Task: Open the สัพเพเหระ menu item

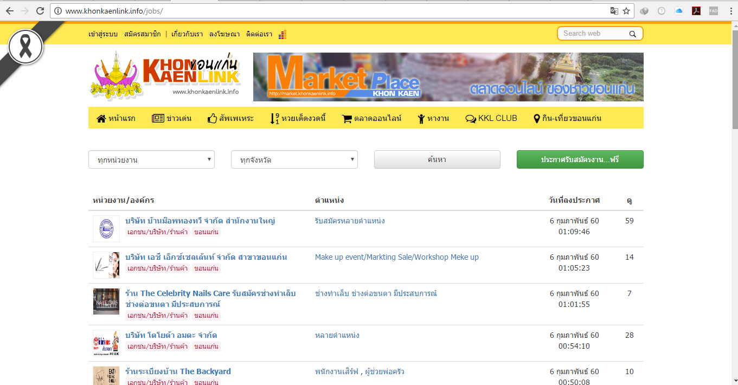Action: (x=230, y=118)
